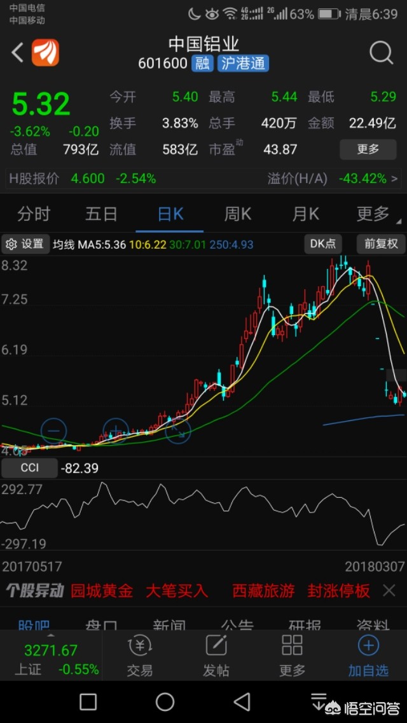Tap the CCI value -82.39
The width and height of the screenshot is (407, 723).
click(79, 469)
